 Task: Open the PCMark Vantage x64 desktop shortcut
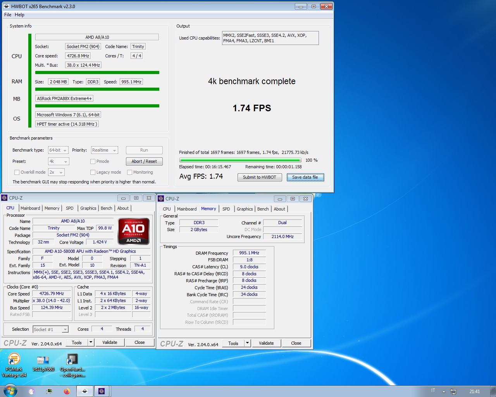[14, 365]
